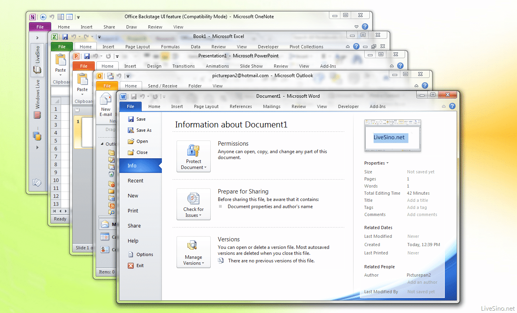Expand the ribbon in the OneNote window
The width and height of the screenshot is (517, 313).
tap(356, 27)
